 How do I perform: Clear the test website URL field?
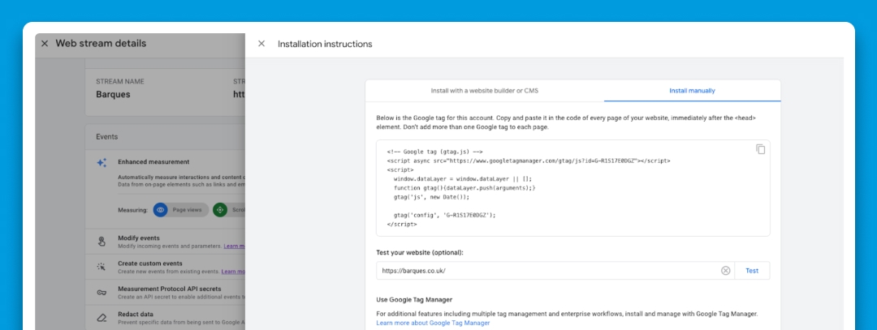click(x=726, y=271)
